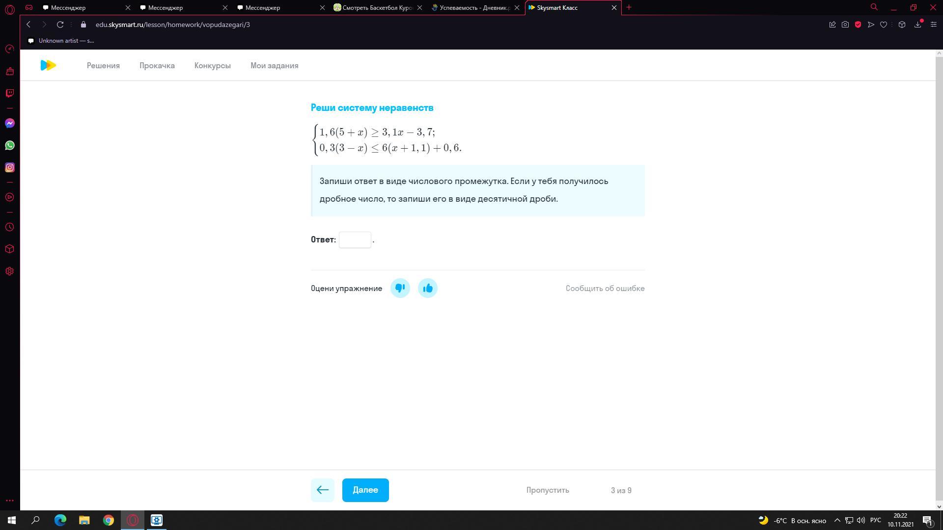943x530 pixels.
Task: Click the thumbs up rating icon
Action: point(427,288)
